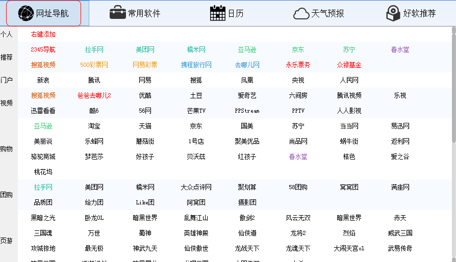Image resolution: width=456 pixels, height=262 pixels.
Task: Open green 美团网 in 推荐 section
Action: tap(145, 49)
